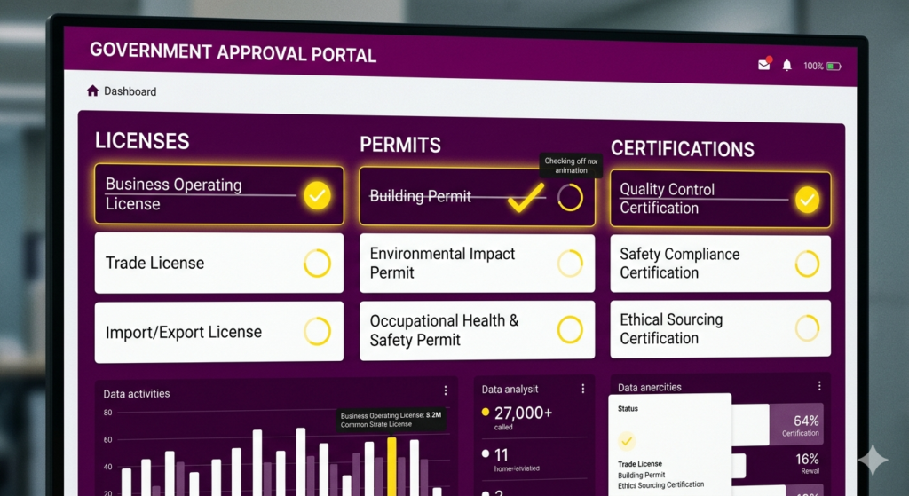Screen dimensions: 909x496
Task: Click the 27,000+ called statistic
Action: tap(518, 418)
